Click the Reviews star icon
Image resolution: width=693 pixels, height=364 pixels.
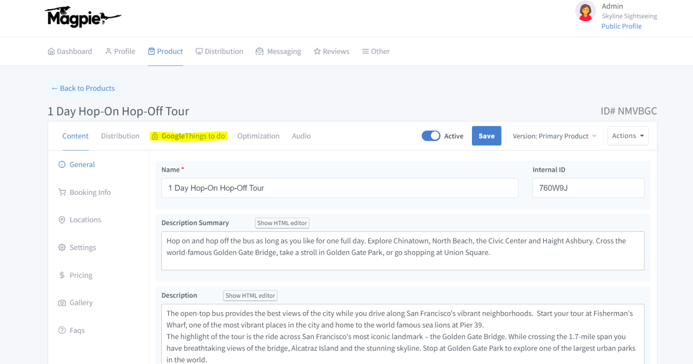click(317, 51)
